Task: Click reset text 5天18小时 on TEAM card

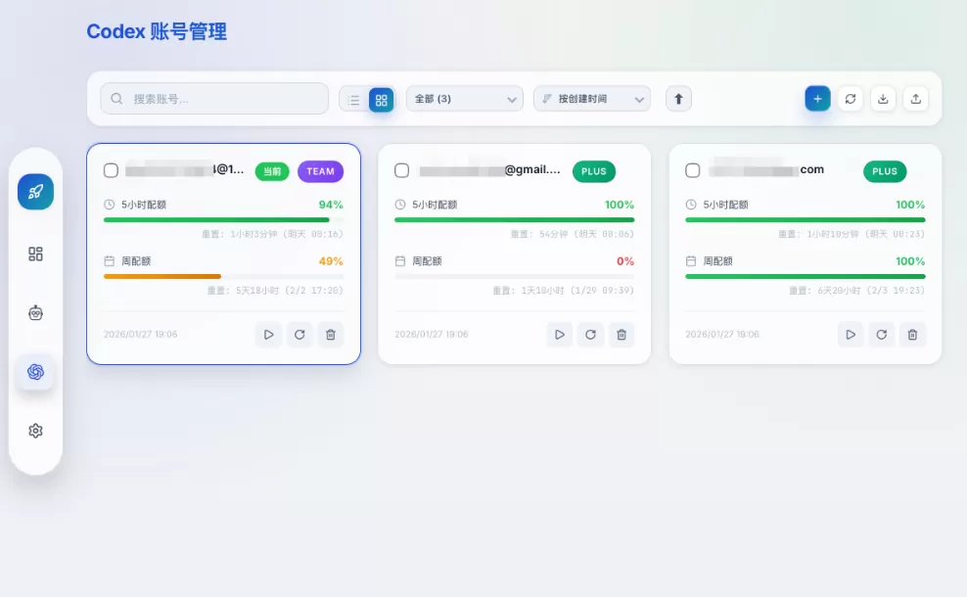Action: [275, 291]
